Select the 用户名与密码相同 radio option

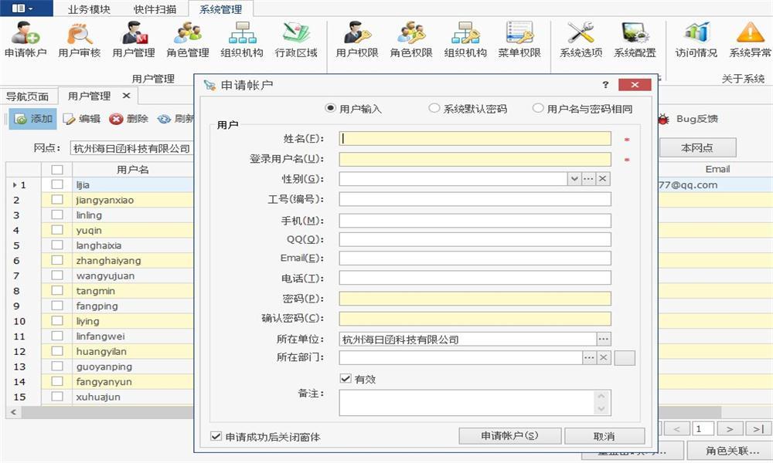538,108
